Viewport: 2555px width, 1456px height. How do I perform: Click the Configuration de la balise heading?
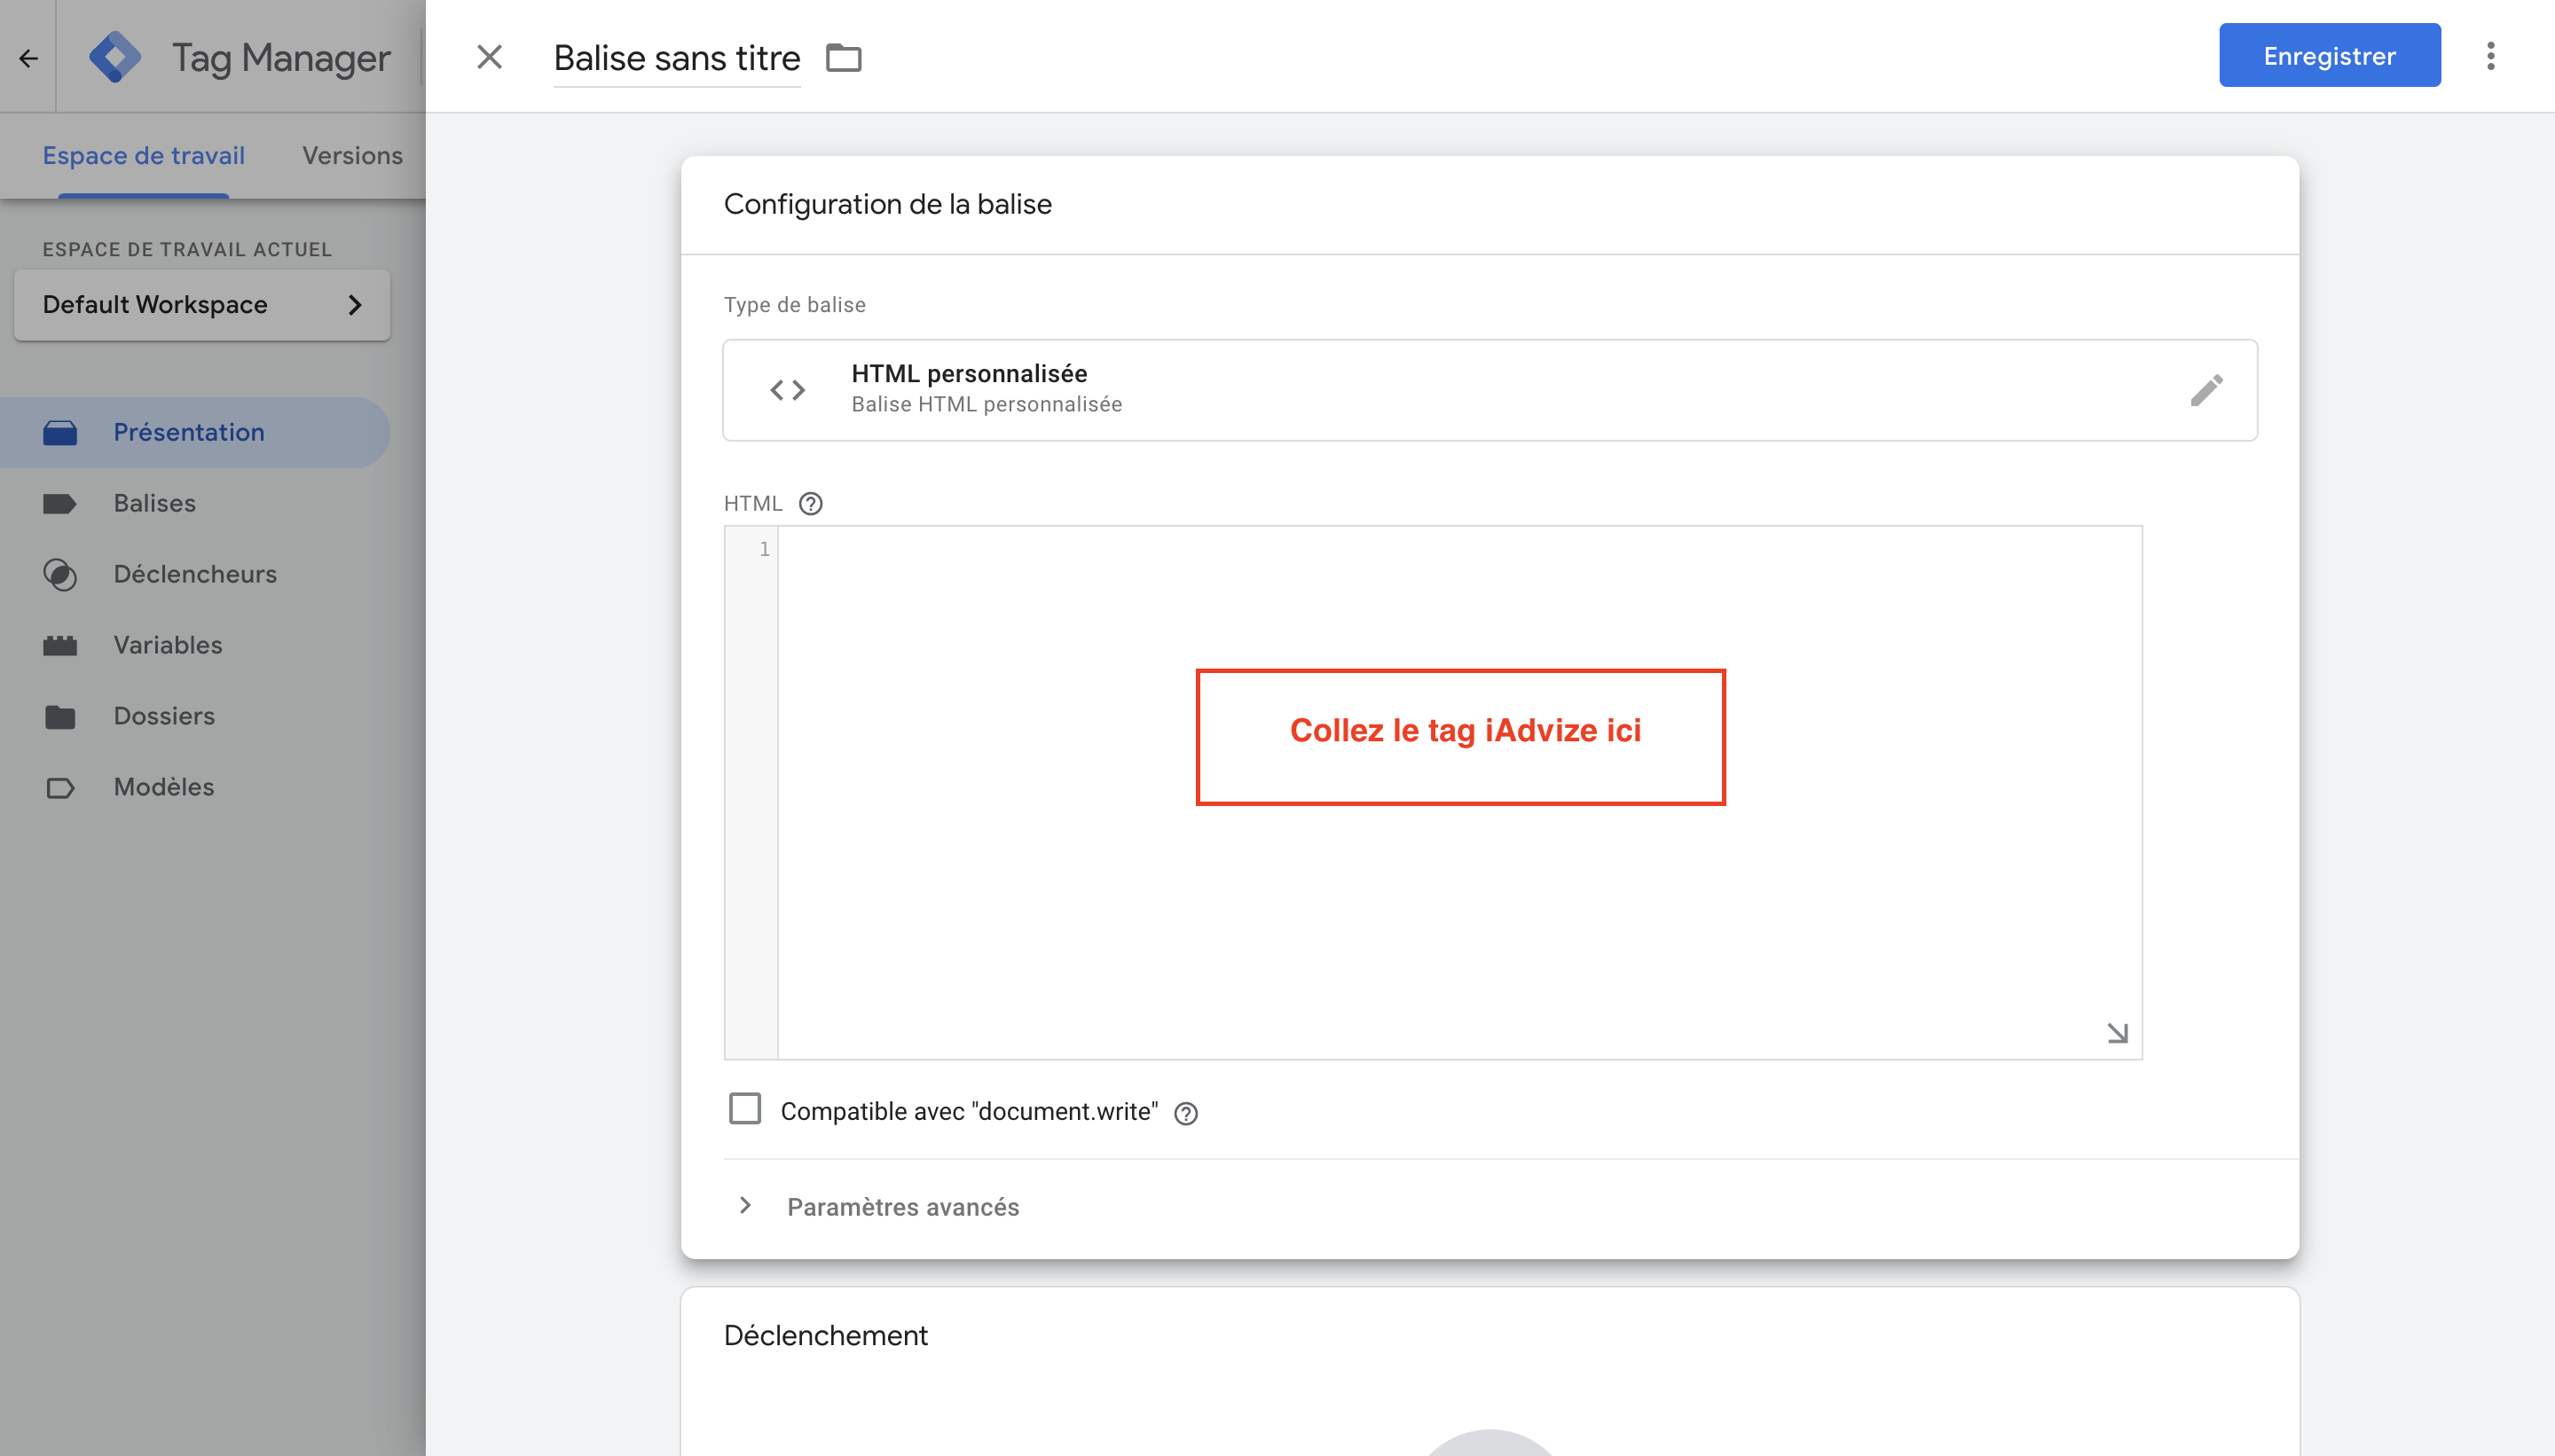point(887,205)
